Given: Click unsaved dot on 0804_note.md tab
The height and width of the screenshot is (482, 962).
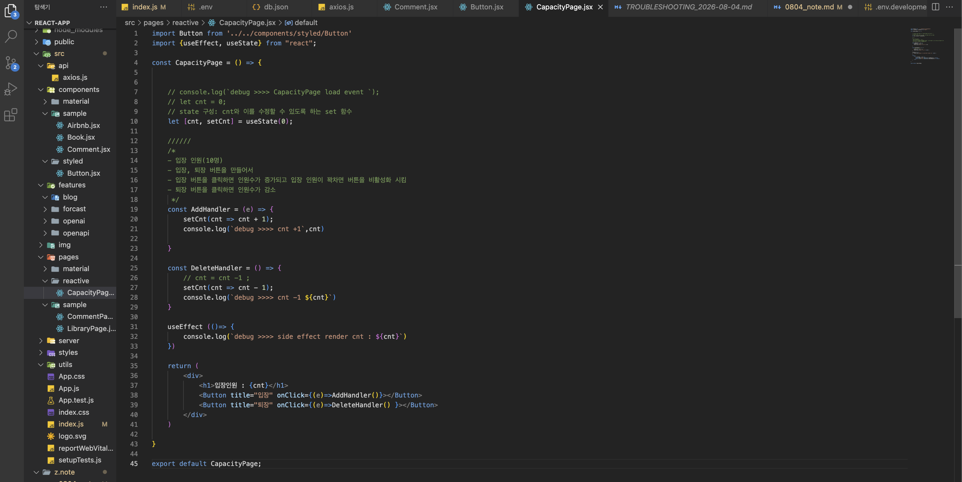Looking at the screenshot, I should tap(850, 7).
